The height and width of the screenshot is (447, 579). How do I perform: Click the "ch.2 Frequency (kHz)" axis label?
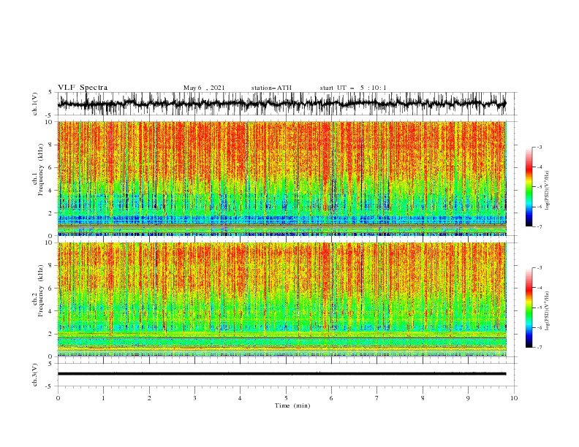tap(38, 291)
